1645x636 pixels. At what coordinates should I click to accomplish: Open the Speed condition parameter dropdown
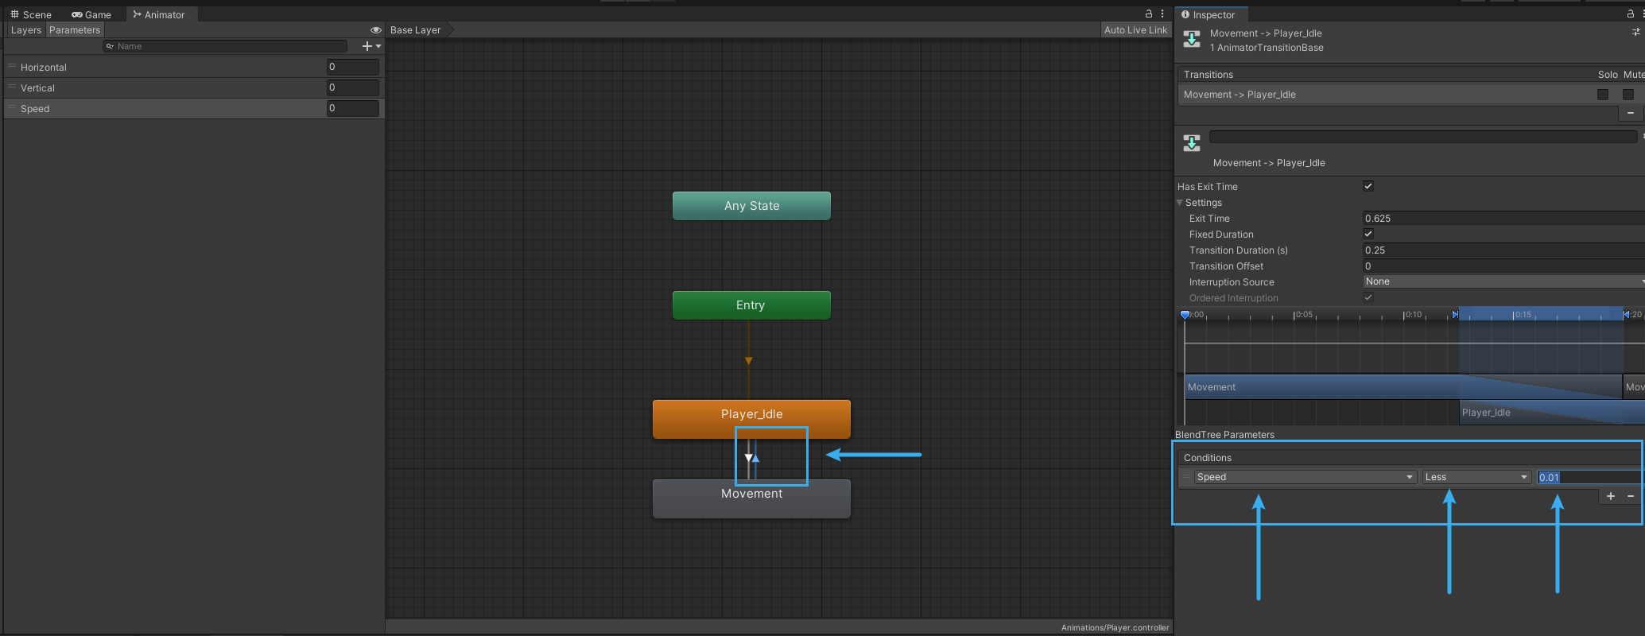1305,477
